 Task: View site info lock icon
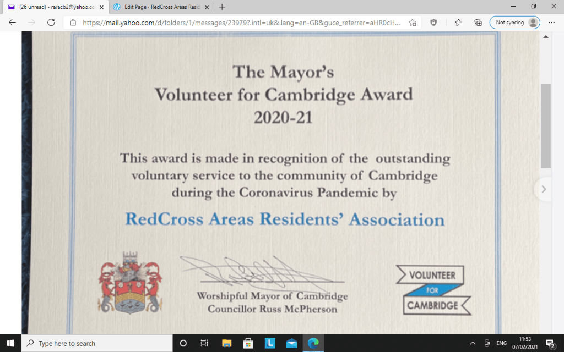coord(73,23)
